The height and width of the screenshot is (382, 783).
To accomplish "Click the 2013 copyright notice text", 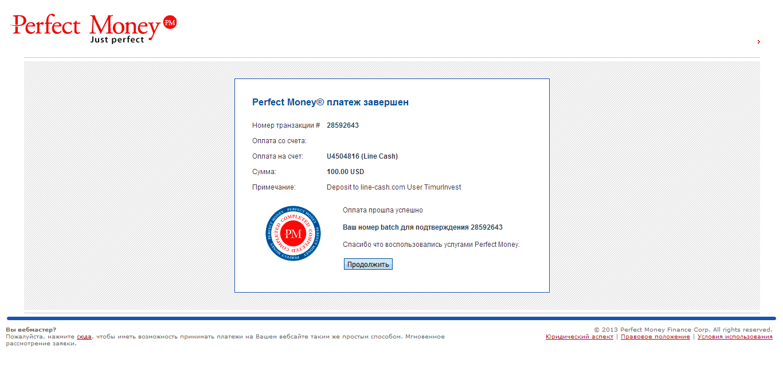I will 683,329.
